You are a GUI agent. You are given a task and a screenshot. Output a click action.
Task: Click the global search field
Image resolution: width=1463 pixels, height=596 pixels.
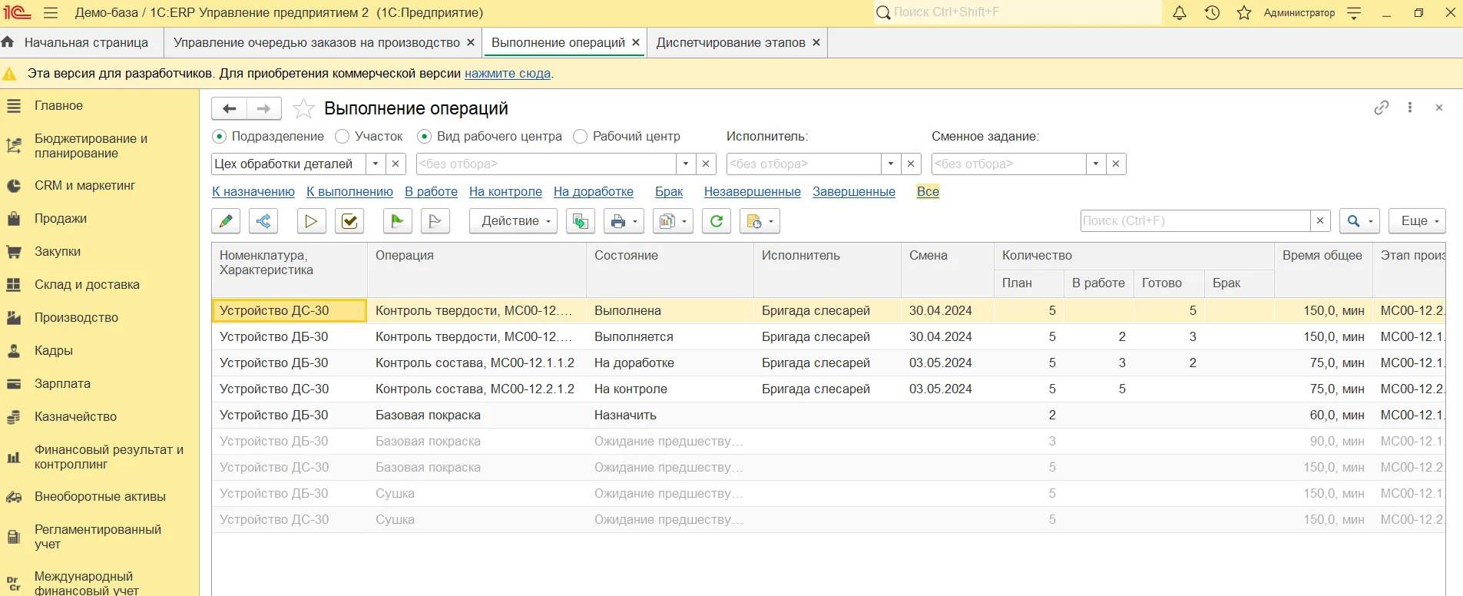[1018, 12]
